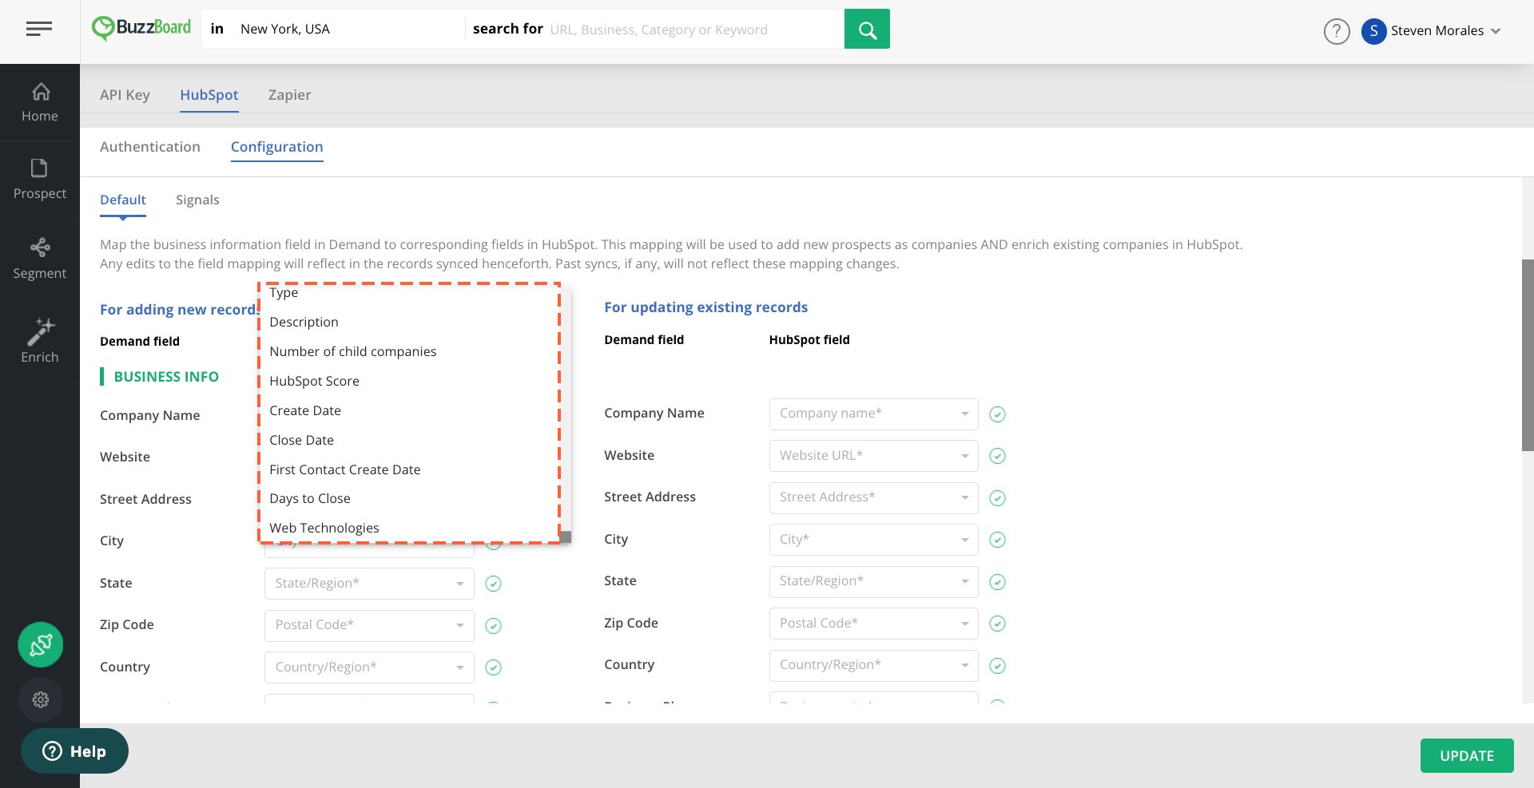
Task: Click the BUSINESS INFO section heading
Action: click(166, 377)
